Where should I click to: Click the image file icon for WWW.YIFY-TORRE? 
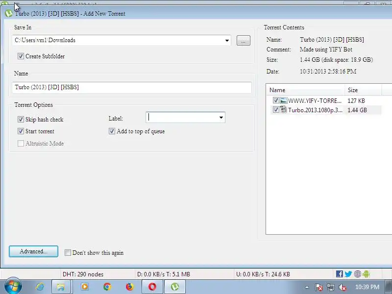[x=284, y=100]
